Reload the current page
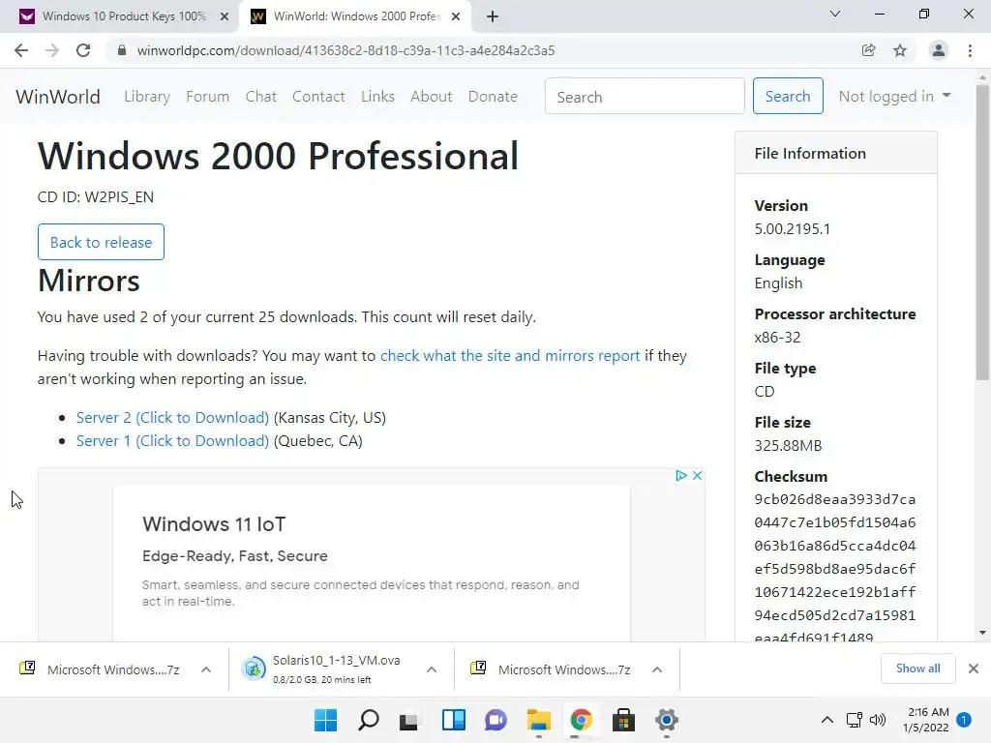The height and width of the screenshot is (743, 991). click(83, 50)
